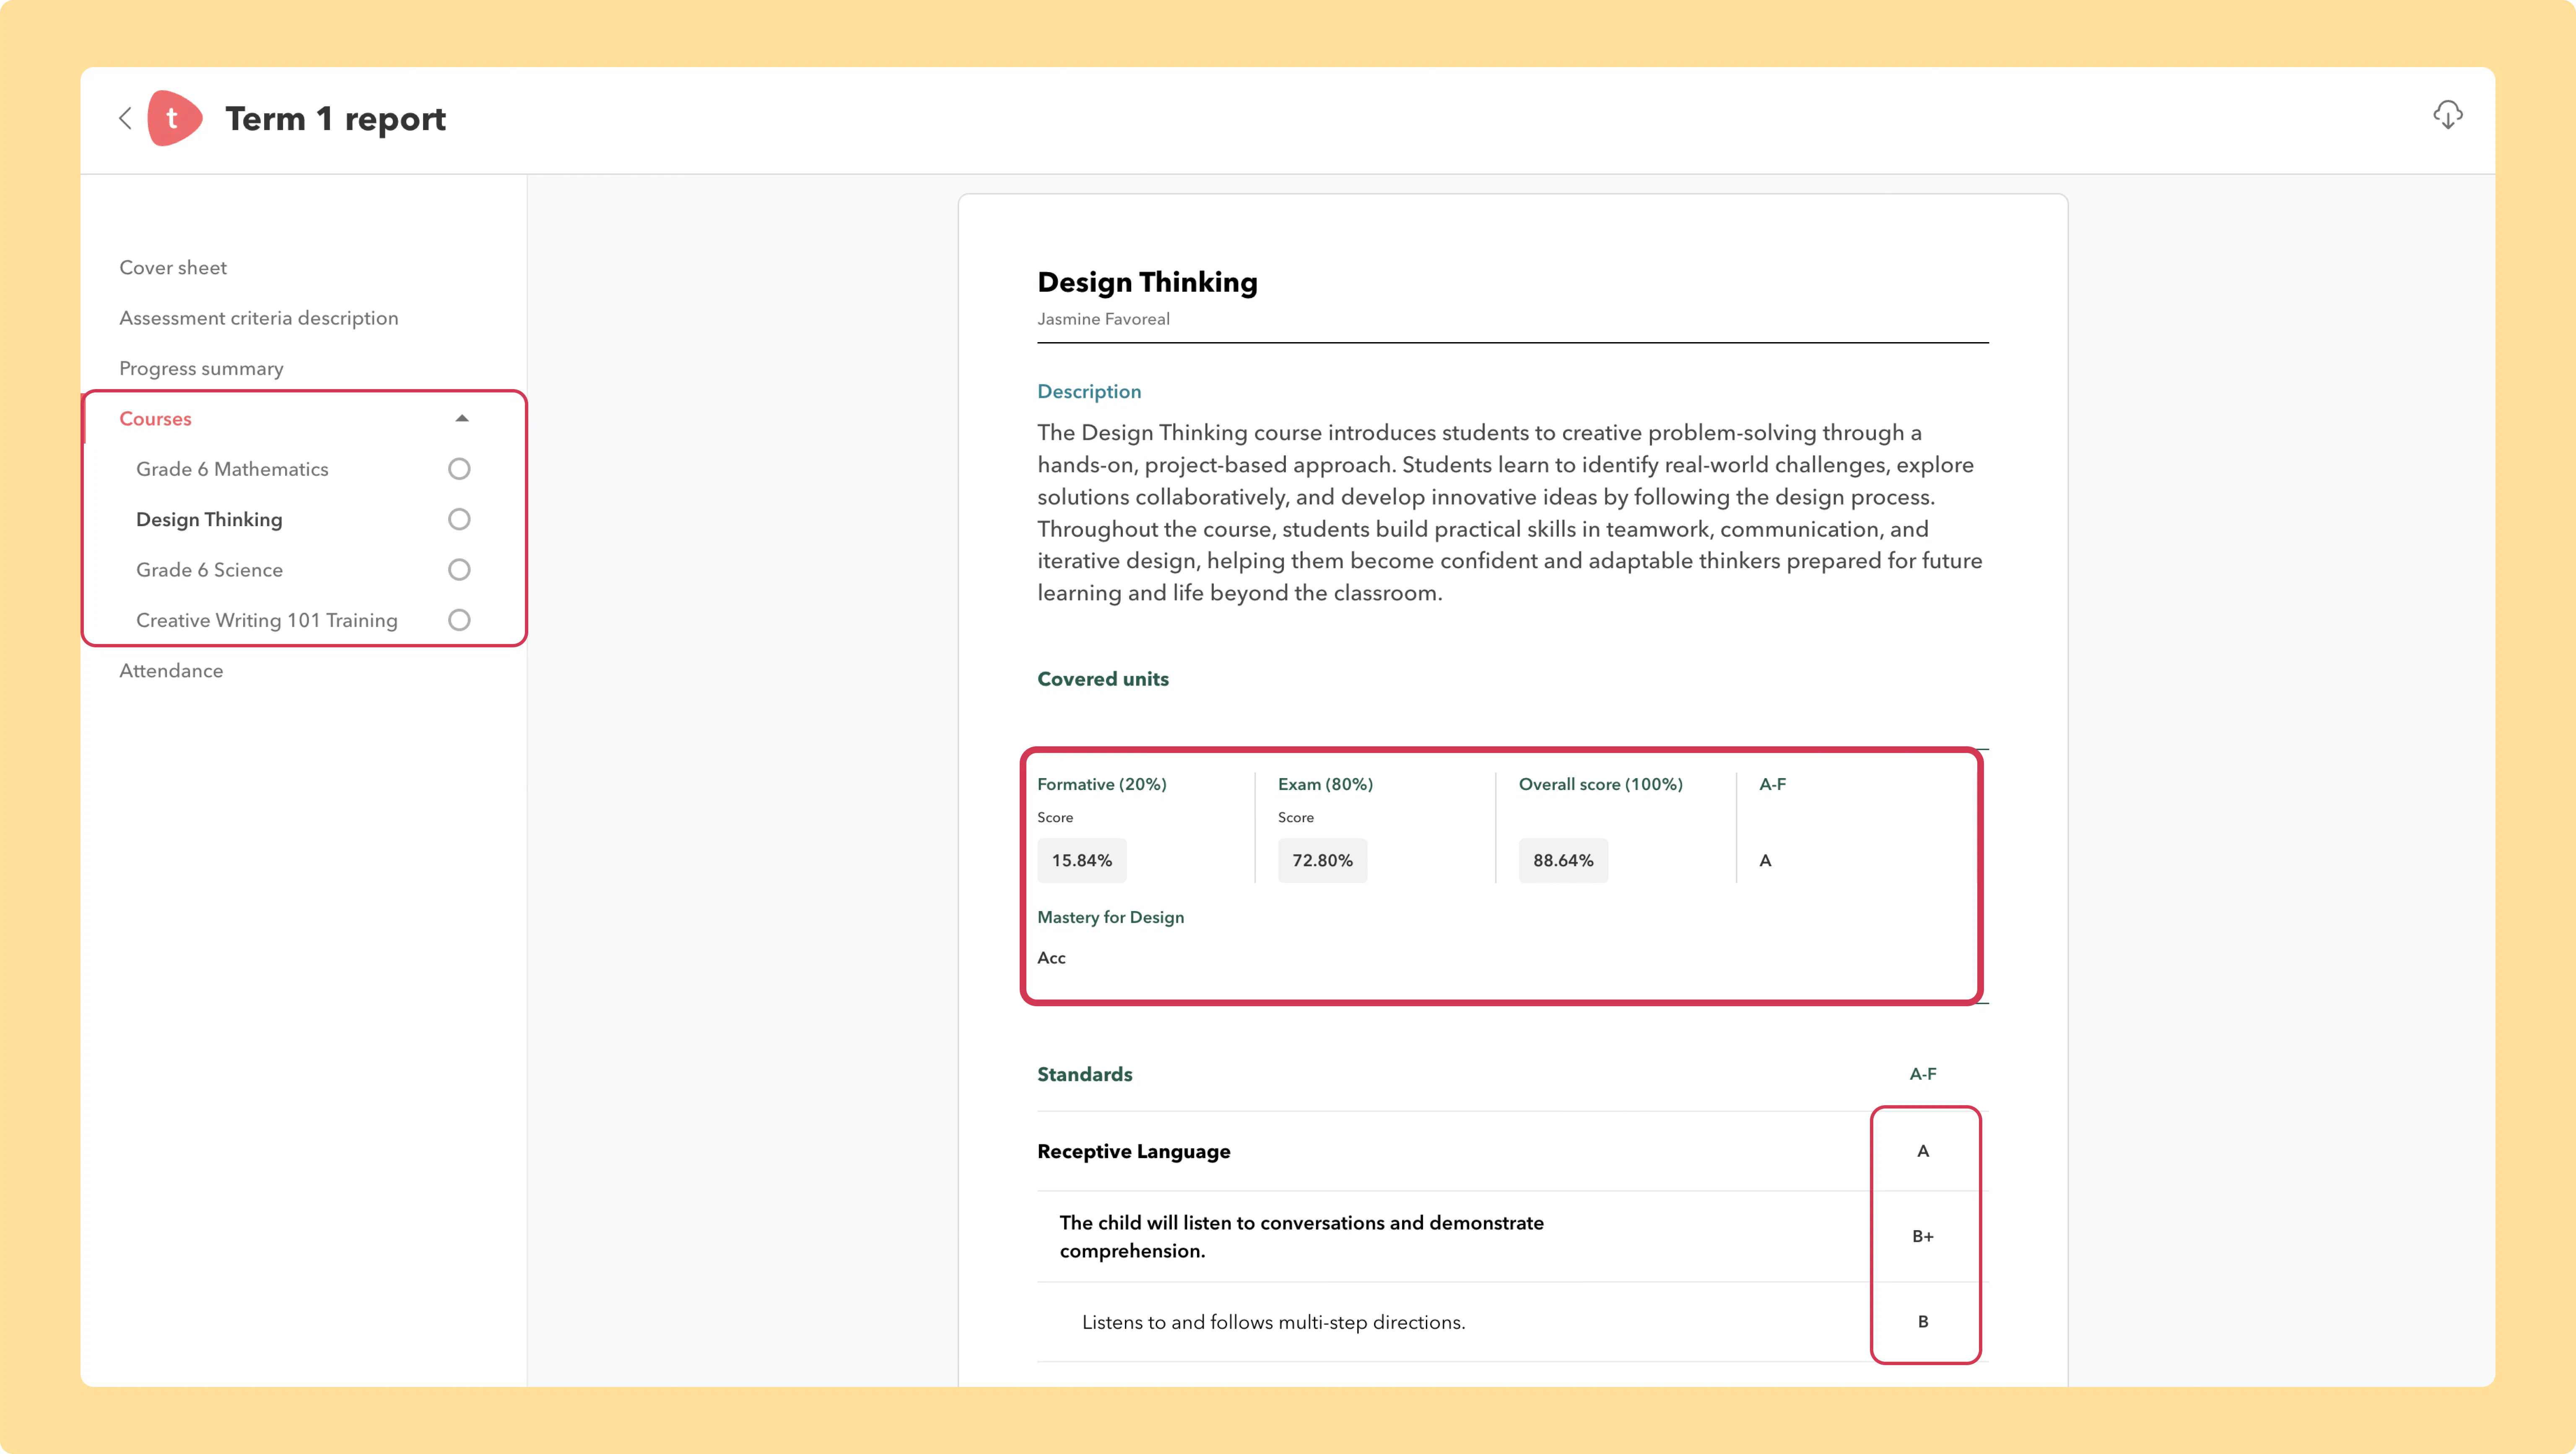This screenshot has height=1454, width=2576.
Task: Click the Formative (20%) label
Action: tap(1102, 784)
